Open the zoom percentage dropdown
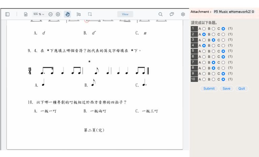 tap(39, 14)
